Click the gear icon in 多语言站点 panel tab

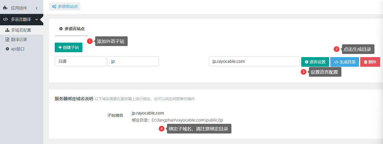[x=61, y=29]
